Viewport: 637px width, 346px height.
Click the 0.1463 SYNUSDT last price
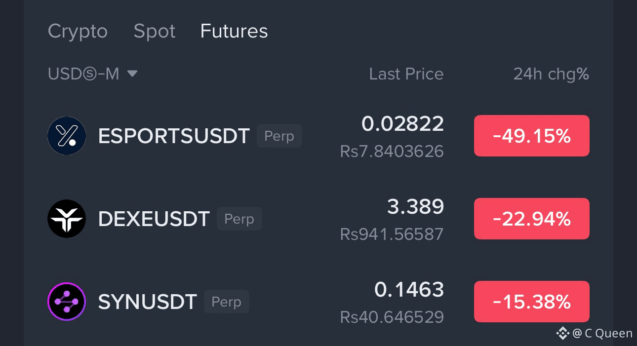point(409,289)
